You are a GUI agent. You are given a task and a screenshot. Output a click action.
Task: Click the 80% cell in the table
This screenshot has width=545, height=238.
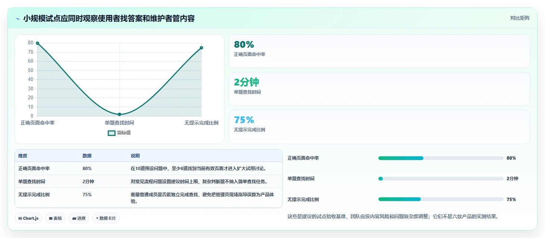click(87, 169)
